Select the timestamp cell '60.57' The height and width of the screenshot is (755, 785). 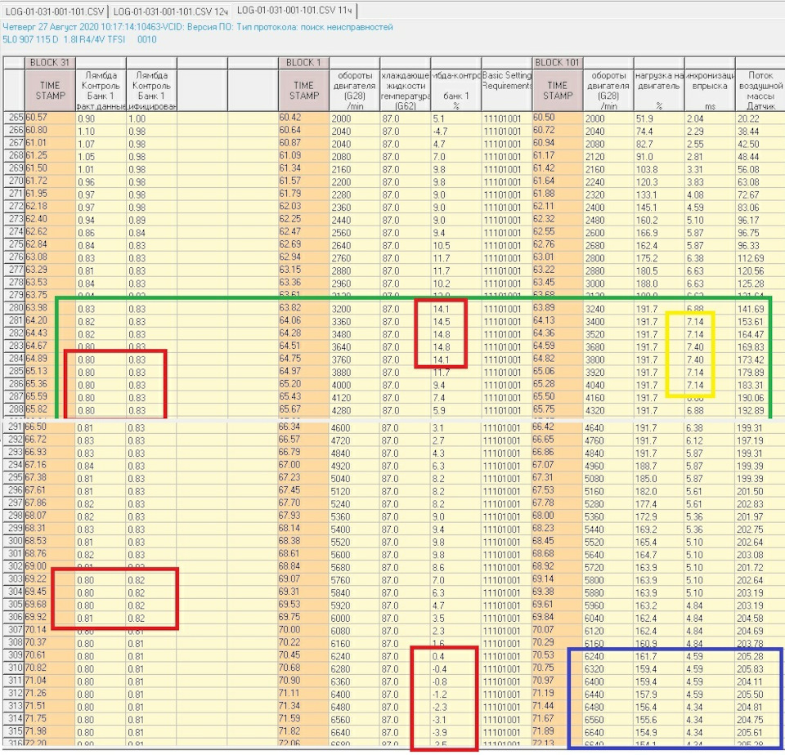[x=50, y=118]
